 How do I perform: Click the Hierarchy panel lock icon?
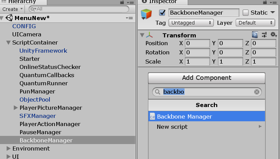122,2
